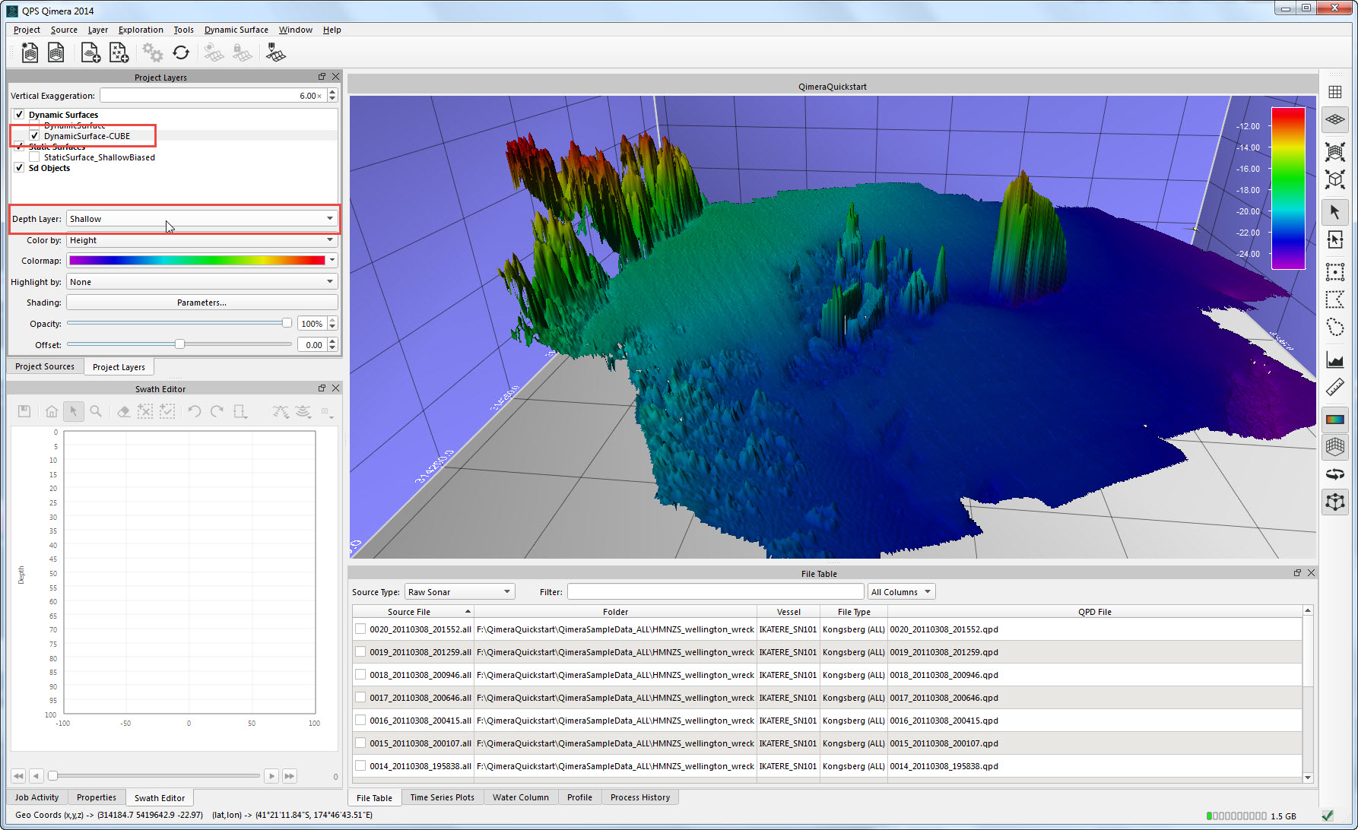Expand the Source Type Raw Sonar dropdown
The width and height of the screenshot is (1358, 830).
point(459,592)
